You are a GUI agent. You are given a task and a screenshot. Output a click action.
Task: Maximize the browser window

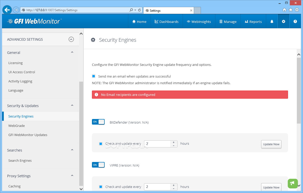point(286,3)
